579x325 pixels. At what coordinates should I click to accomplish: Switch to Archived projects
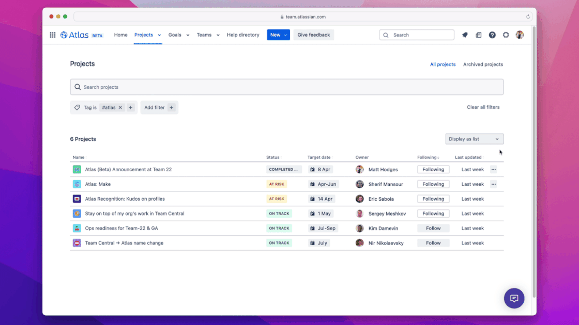[482, 64]
